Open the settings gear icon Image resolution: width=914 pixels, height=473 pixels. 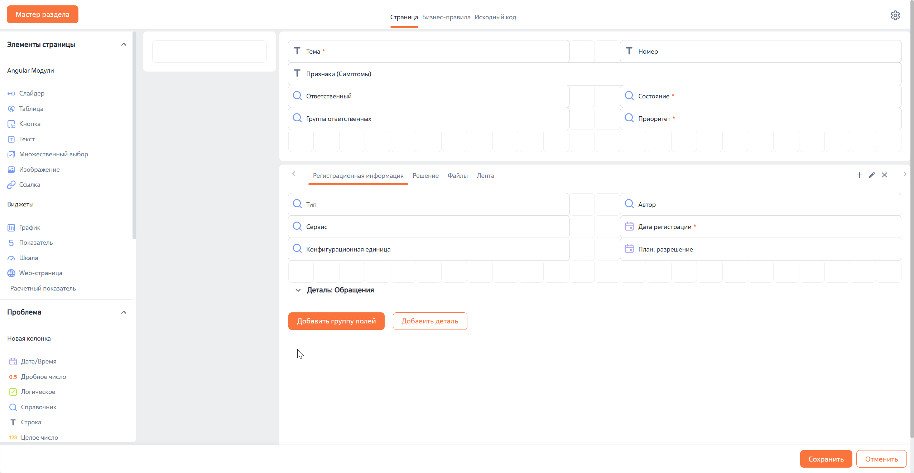895,15
